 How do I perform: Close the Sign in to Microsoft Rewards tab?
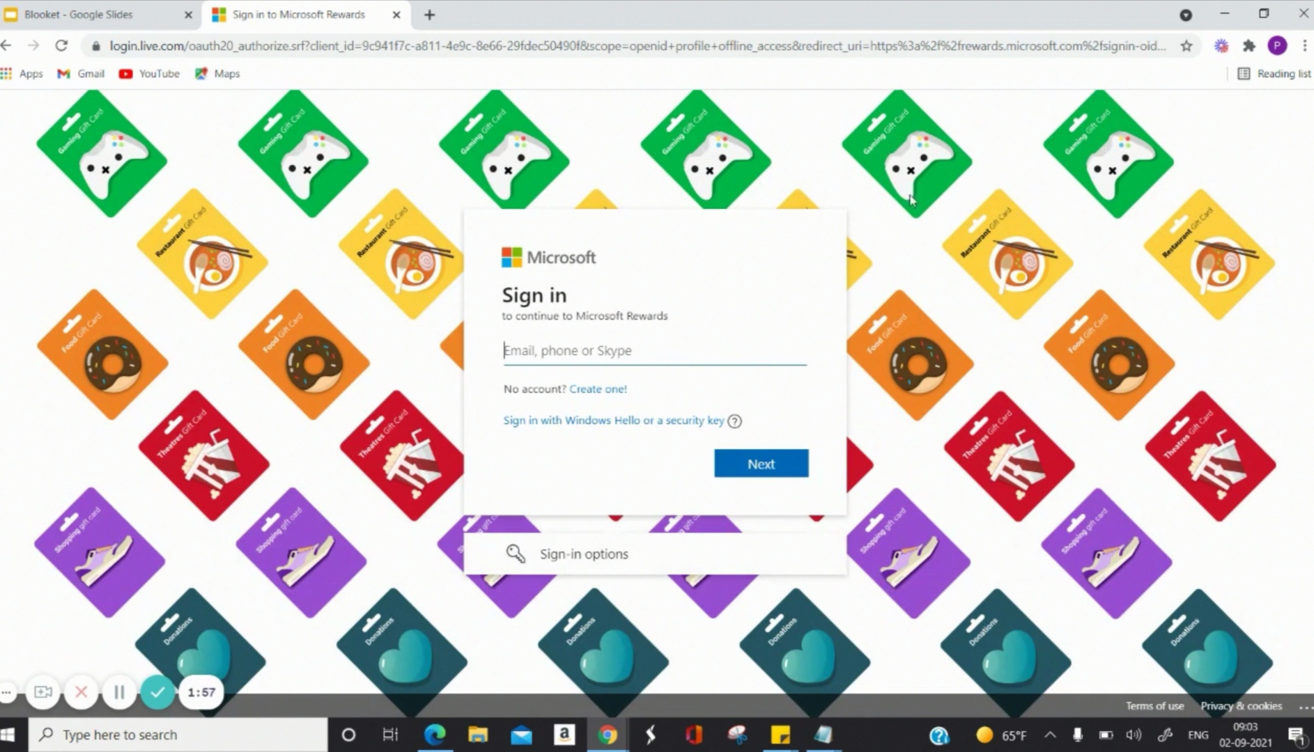click(396, 15)
